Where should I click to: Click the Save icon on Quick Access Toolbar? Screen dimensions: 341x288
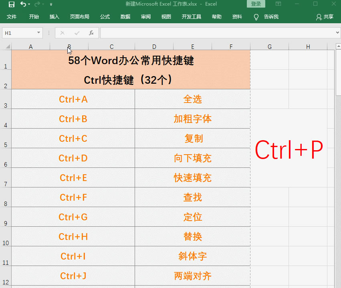click(11, 4)
